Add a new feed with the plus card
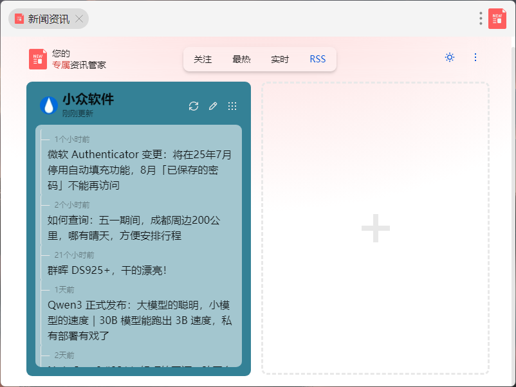Viewport: 516px width, 387px height. (x=376, y=228)
